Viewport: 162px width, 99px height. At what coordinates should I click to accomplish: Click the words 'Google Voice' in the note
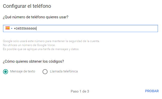pyautogui.click(x=46, y=45)
